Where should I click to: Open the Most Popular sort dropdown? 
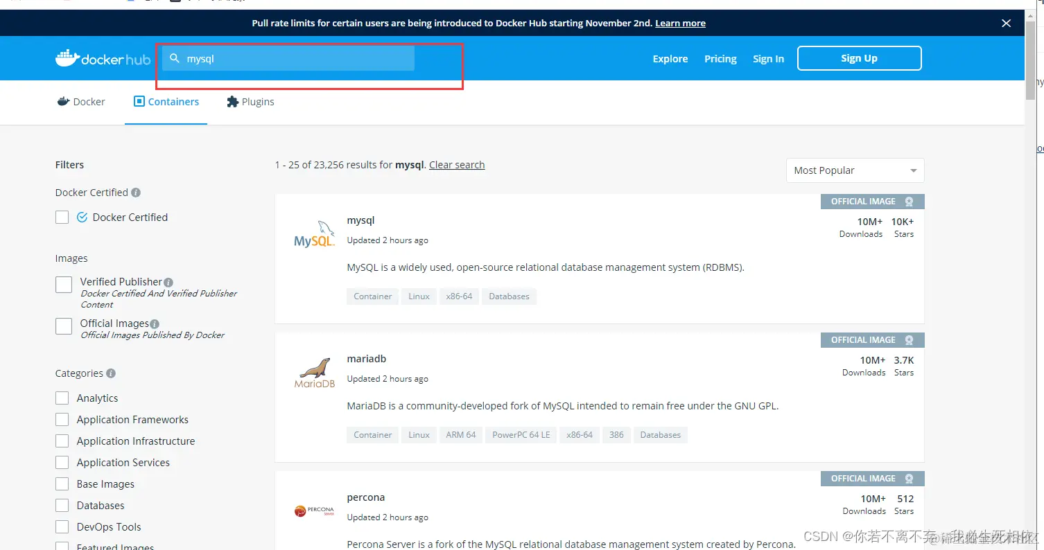(x=855, y=170)
